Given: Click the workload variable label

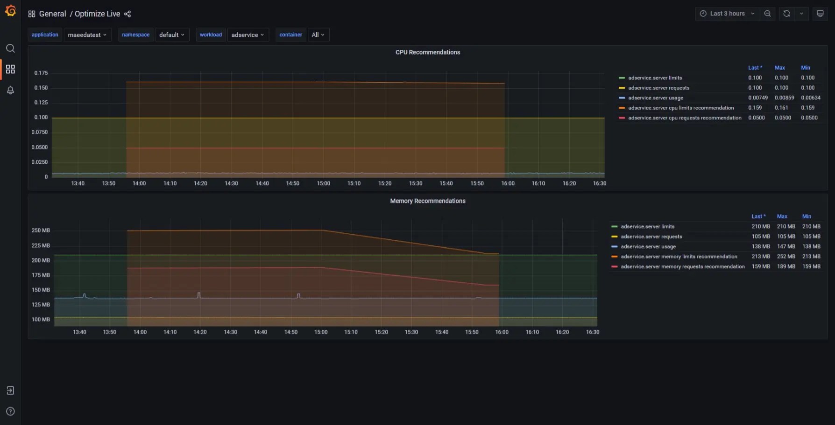Looking at the screenshot, I should (x=211, y=35).
